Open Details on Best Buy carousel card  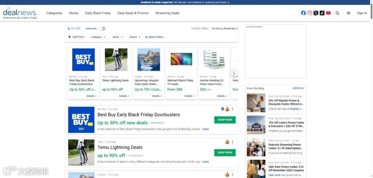(x=91, y=96)
